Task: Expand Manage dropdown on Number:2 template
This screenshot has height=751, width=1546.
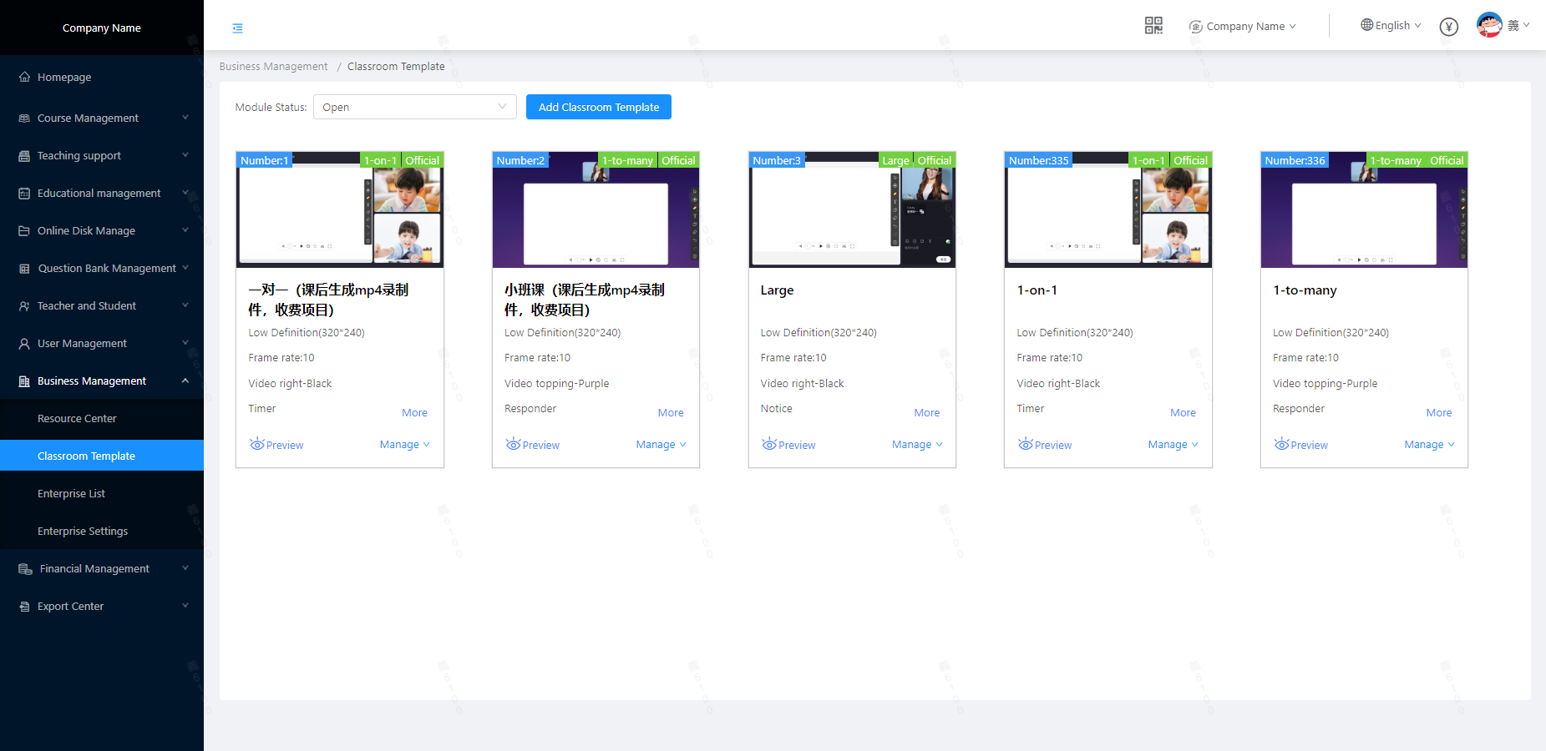Action: 661,445
